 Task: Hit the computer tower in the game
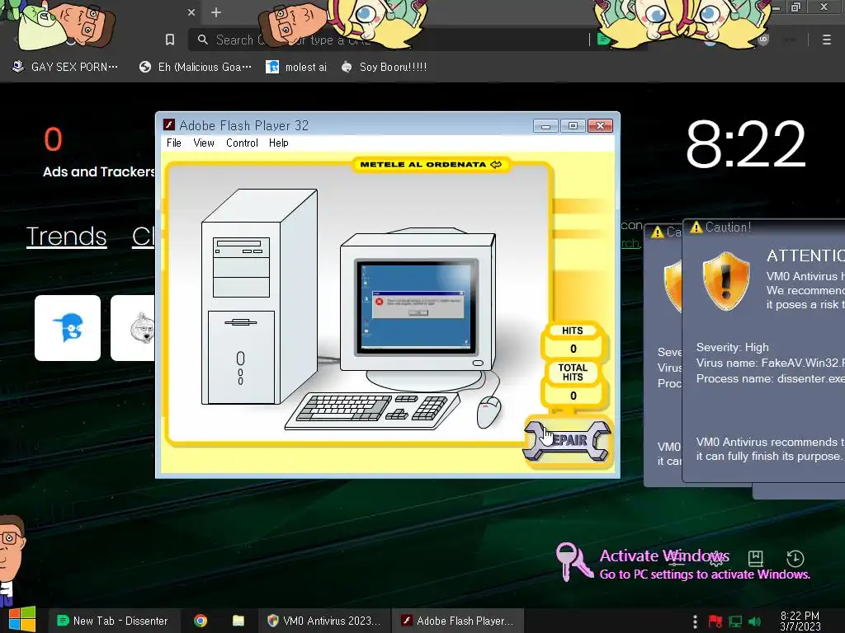[x=258, y=297]
